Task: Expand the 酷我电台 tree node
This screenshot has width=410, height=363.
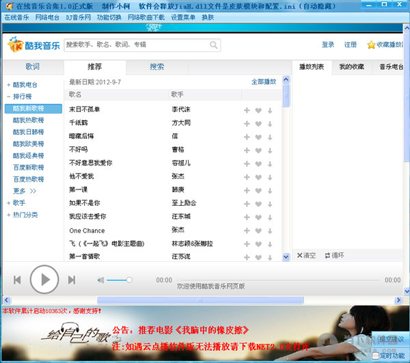Action: pos(9,85)
